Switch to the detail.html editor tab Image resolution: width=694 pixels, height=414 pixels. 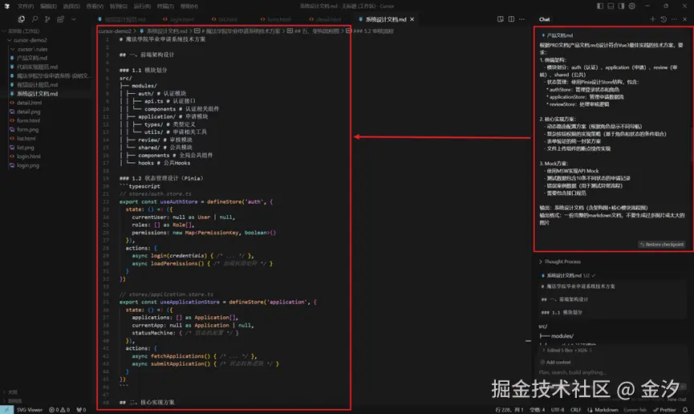tap(325, 19)
